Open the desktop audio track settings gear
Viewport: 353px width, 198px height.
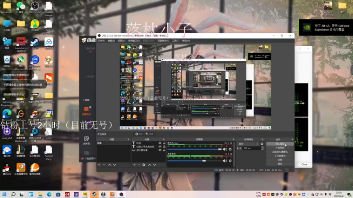click(x=230, y=161)
